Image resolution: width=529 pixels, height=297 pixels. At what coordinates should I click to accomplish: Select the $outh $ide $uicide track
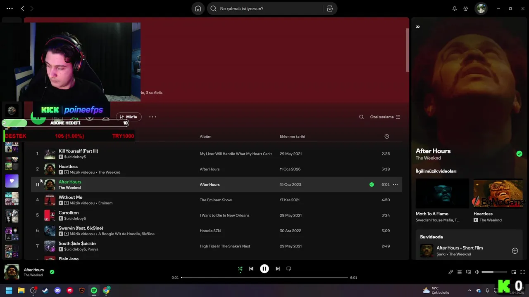[x=77, y=243]
